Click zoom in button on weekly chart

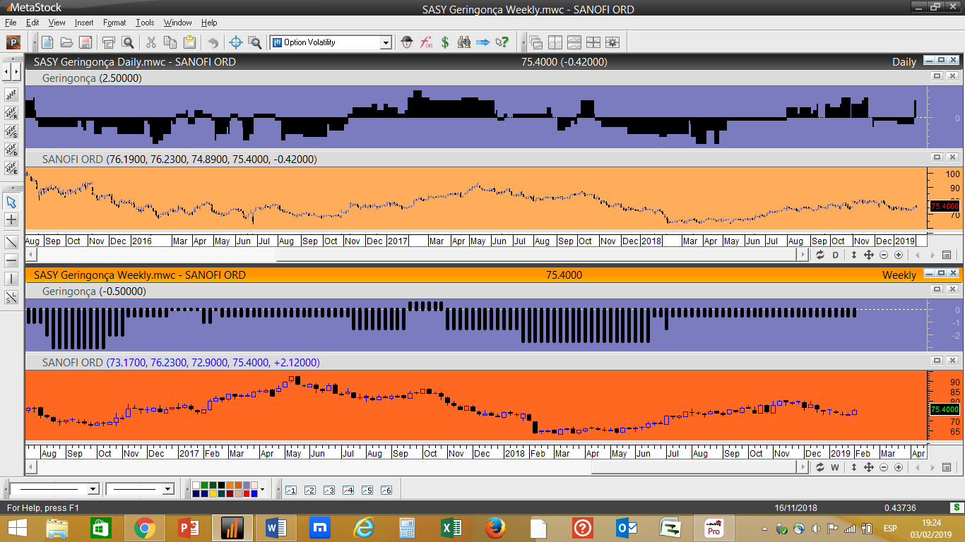899,467
